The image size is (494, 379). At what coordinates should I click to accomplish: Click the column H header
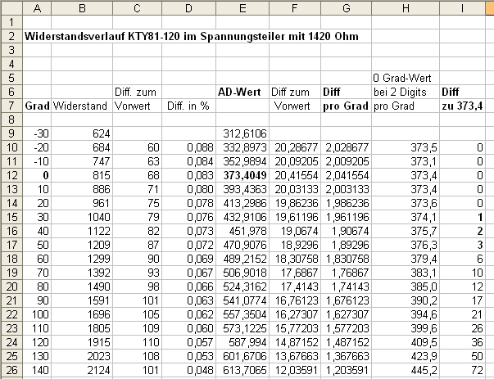[406, 8]
